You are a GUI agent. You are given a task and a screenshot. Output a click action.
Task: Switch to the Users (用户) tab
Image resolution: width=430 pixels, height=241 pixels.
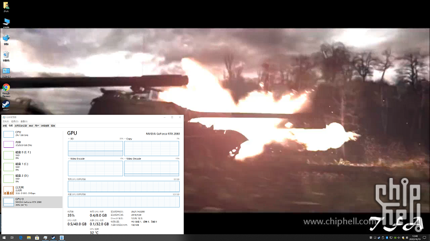[x=37, y=126]
